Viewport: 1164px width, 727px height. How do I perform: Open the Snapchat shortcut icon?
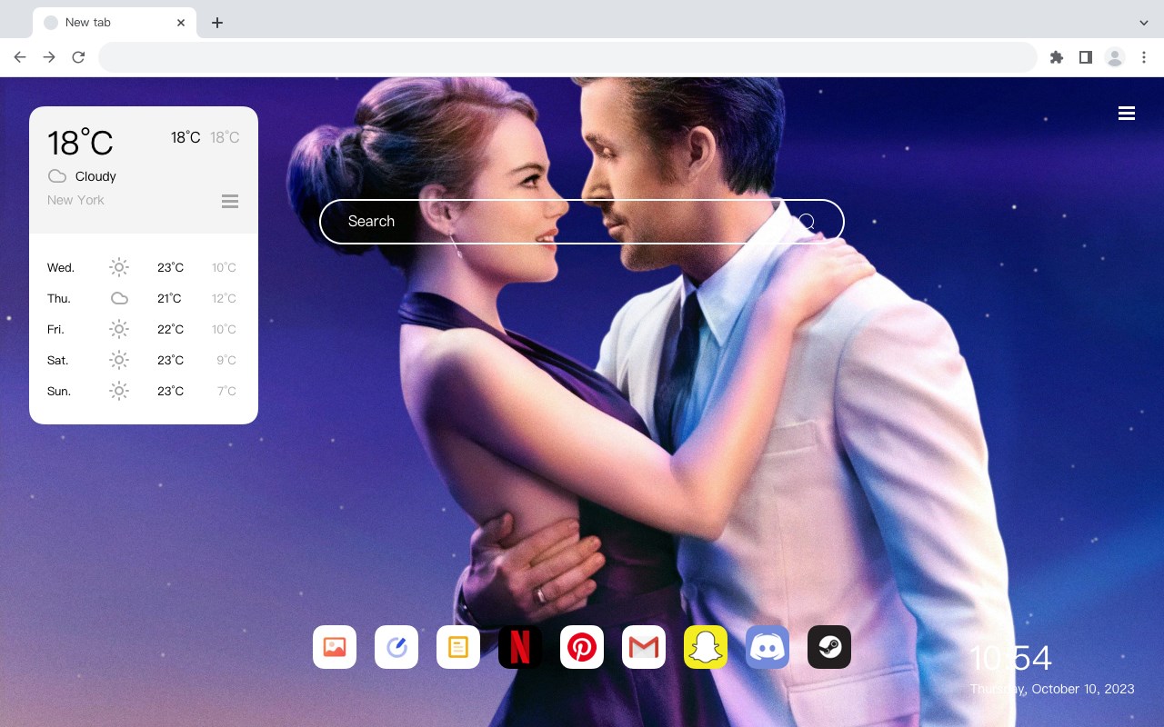pyautogui.click(x=706, y=647)
